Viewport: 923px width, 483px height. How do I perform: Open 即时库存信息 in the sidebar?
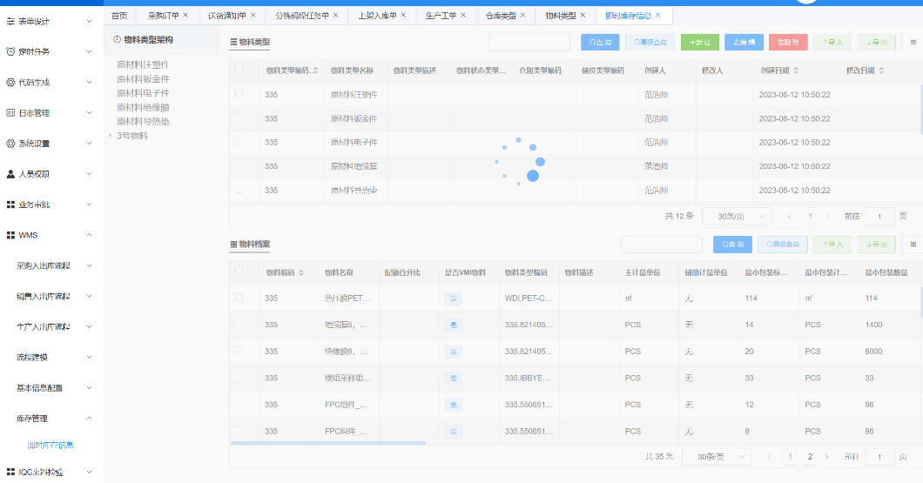click(51, 446)
